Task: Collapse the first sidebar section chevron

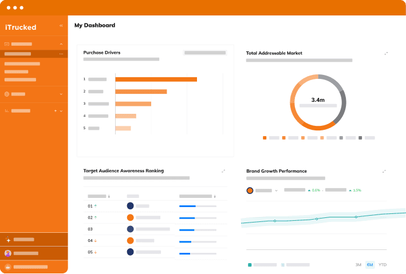Action: click(61, 44)
